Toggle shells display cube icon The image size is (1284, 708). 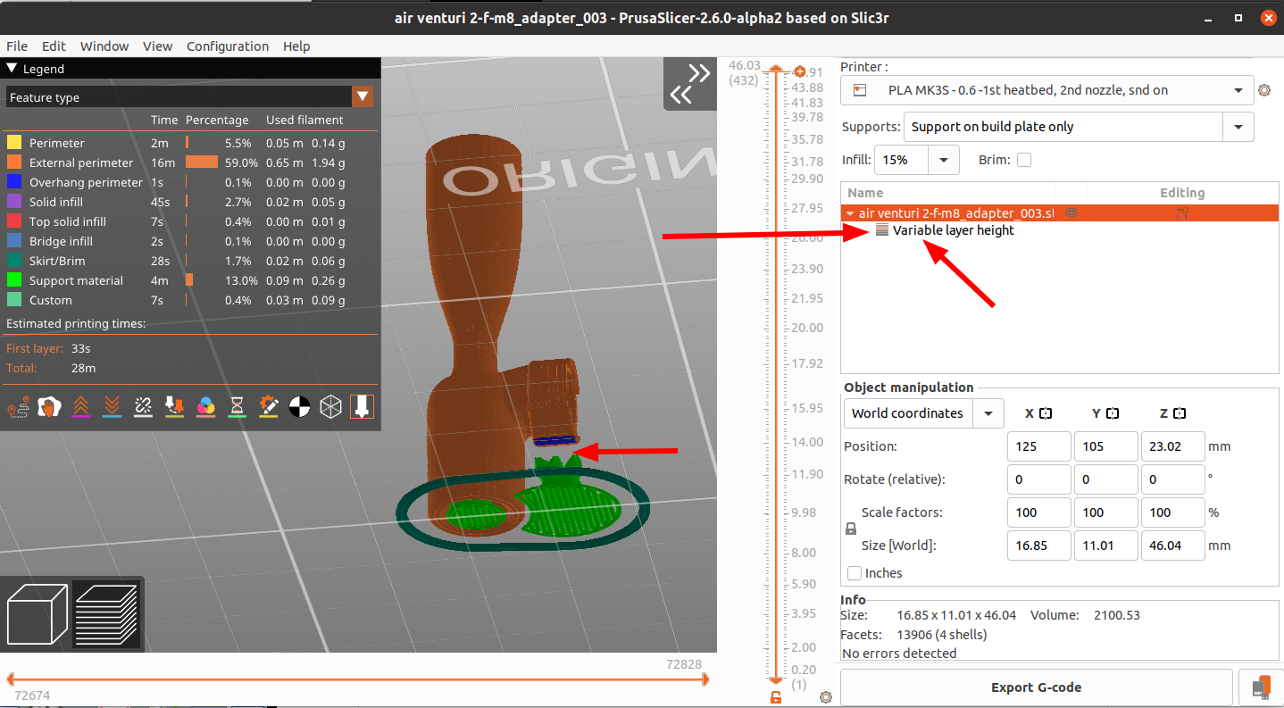tap(330, 406)
